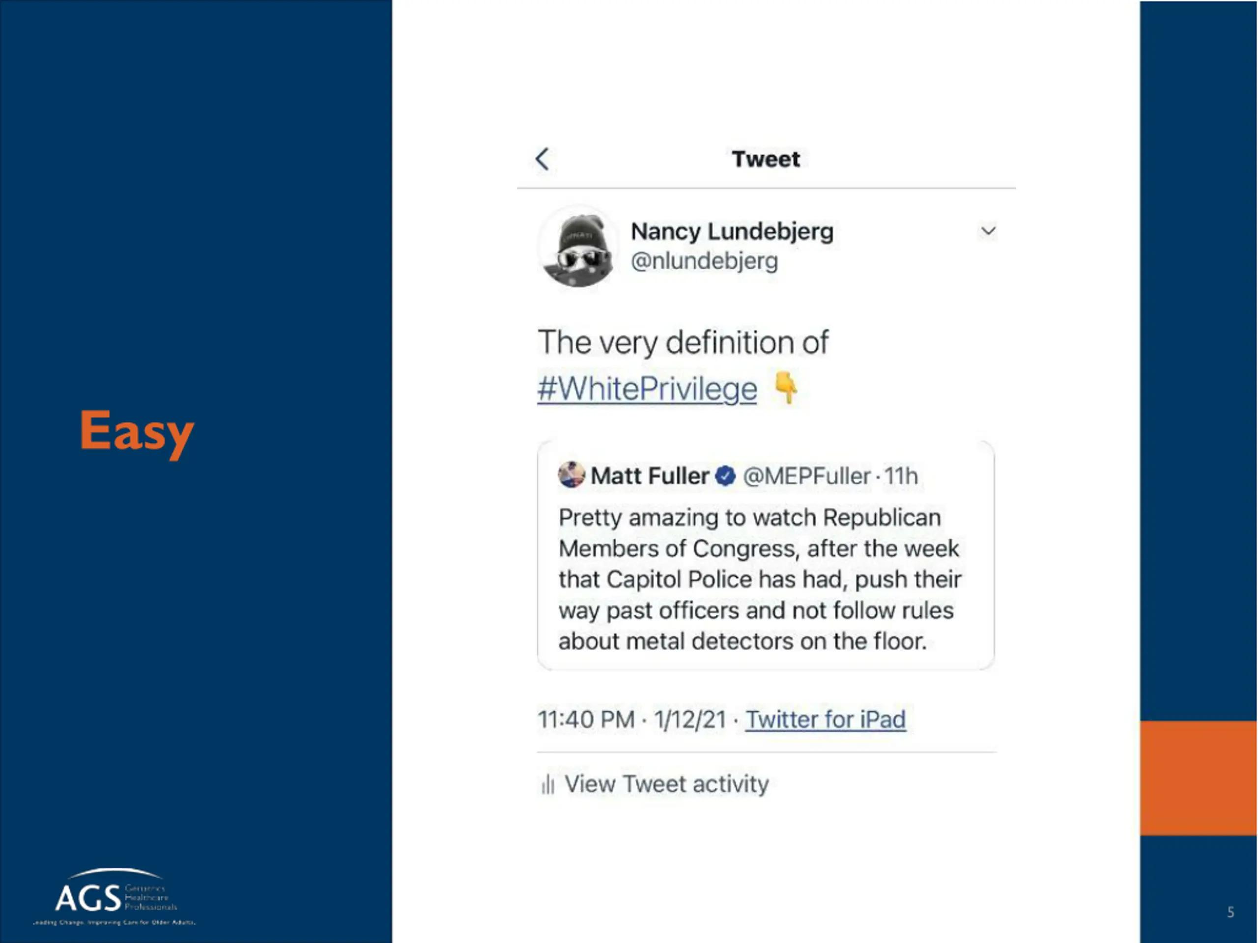Viewport: 1258px width, 943px height.
Task: Expand tweet options chevron menu
Action: pos(988,231)
